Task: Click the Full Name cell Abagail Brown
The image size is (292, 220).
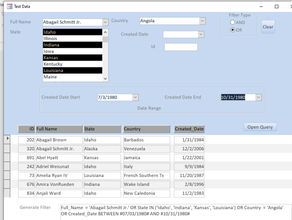Action: (59, 140)
